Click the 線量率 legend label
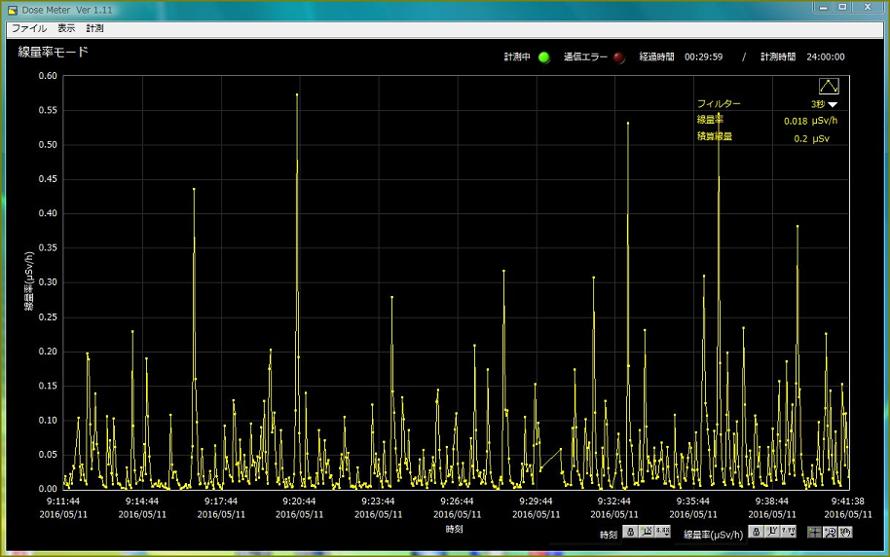This screenshot has width=890, height=557. (x=710, y=120)
